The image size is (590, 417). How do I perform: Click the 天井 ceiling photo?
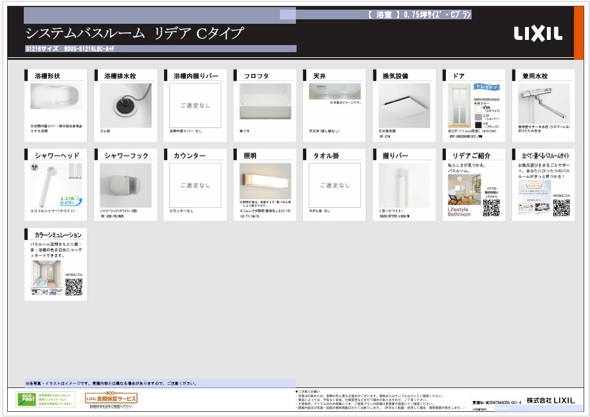(335, 91)
